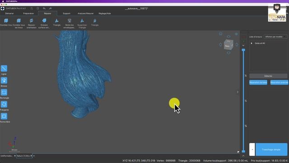
Task: Click the Apple menu icon
Action: pyautogui.click(x=3, y=1)
